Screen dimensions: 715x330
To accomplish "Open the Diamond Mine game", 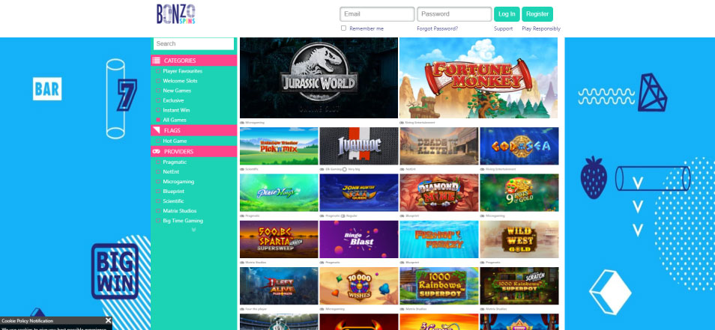I will (439, 192).
